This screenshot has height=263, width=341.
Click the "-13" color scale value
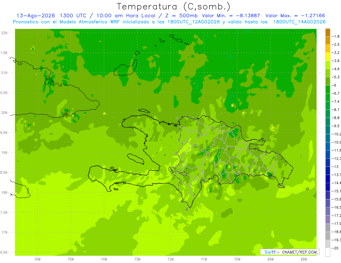pos(335,167)
